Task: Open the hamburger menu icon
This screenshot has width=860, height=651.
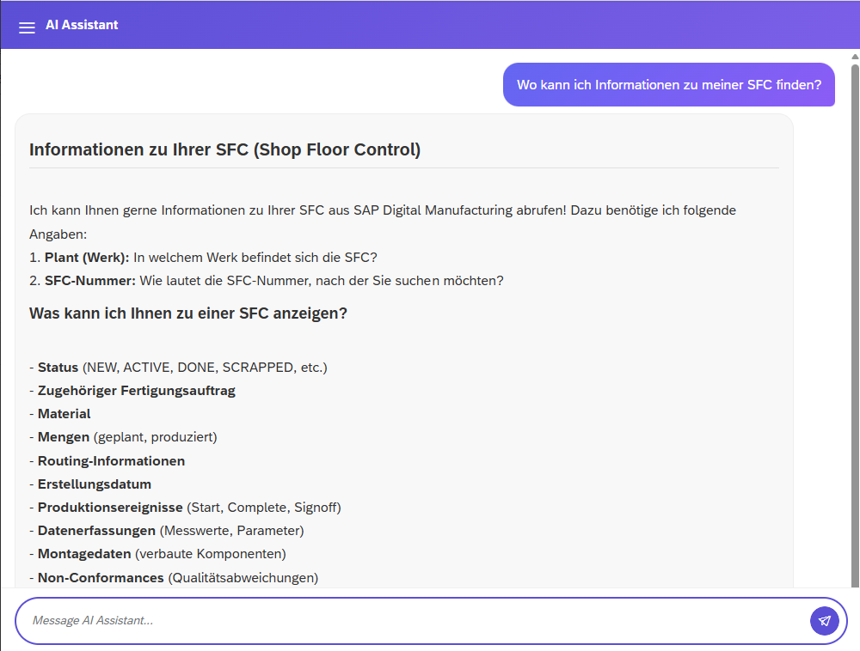Action: (27, 27)
